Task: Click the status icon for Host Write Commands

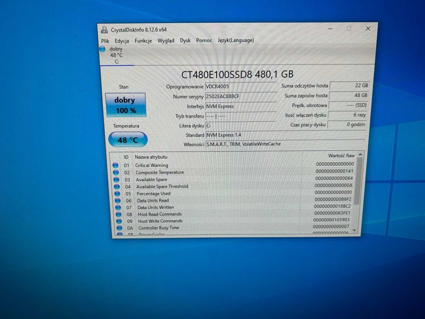Action: (119, 221)
